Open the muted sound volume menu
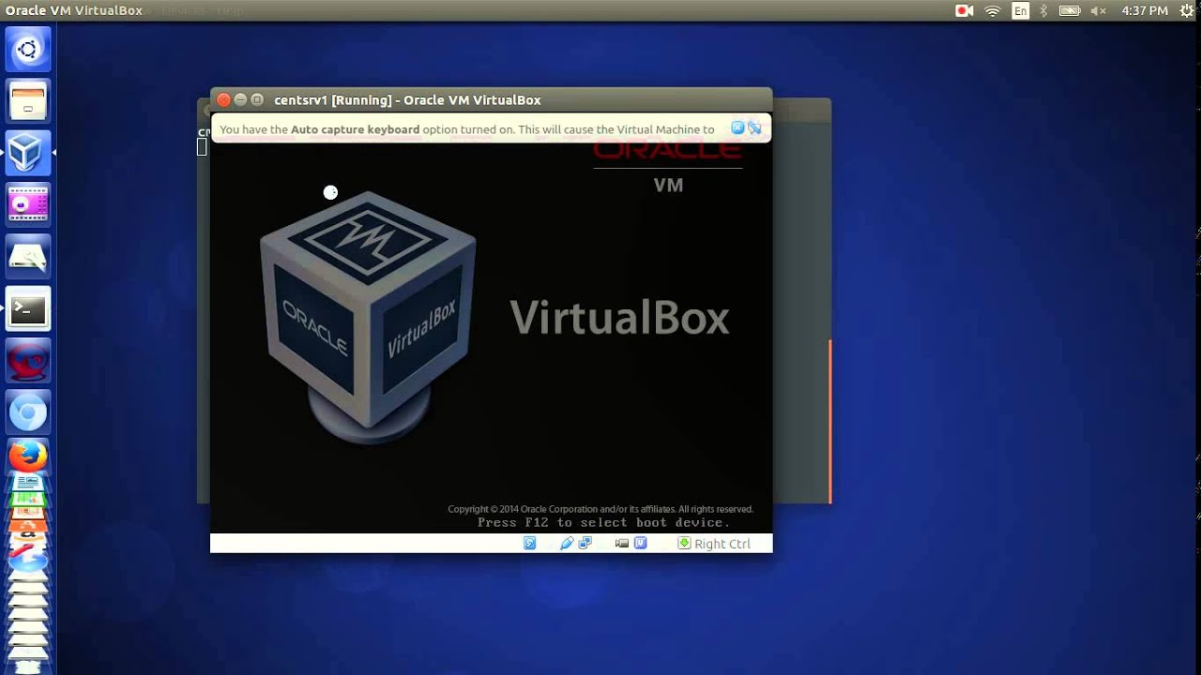This screenshot has height=675, width=1201. pyautogui.click(x=1100, y=10)
